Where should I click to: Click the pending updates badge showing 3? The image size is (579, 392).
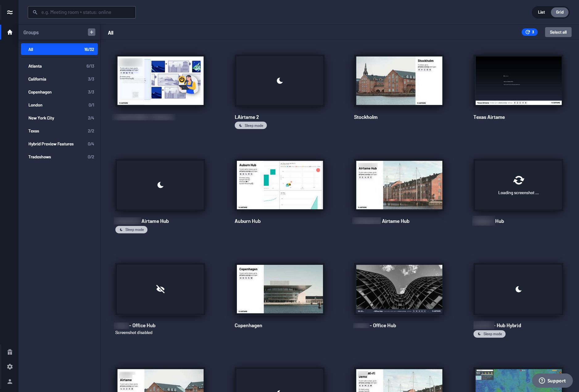(x=529, y=32)
